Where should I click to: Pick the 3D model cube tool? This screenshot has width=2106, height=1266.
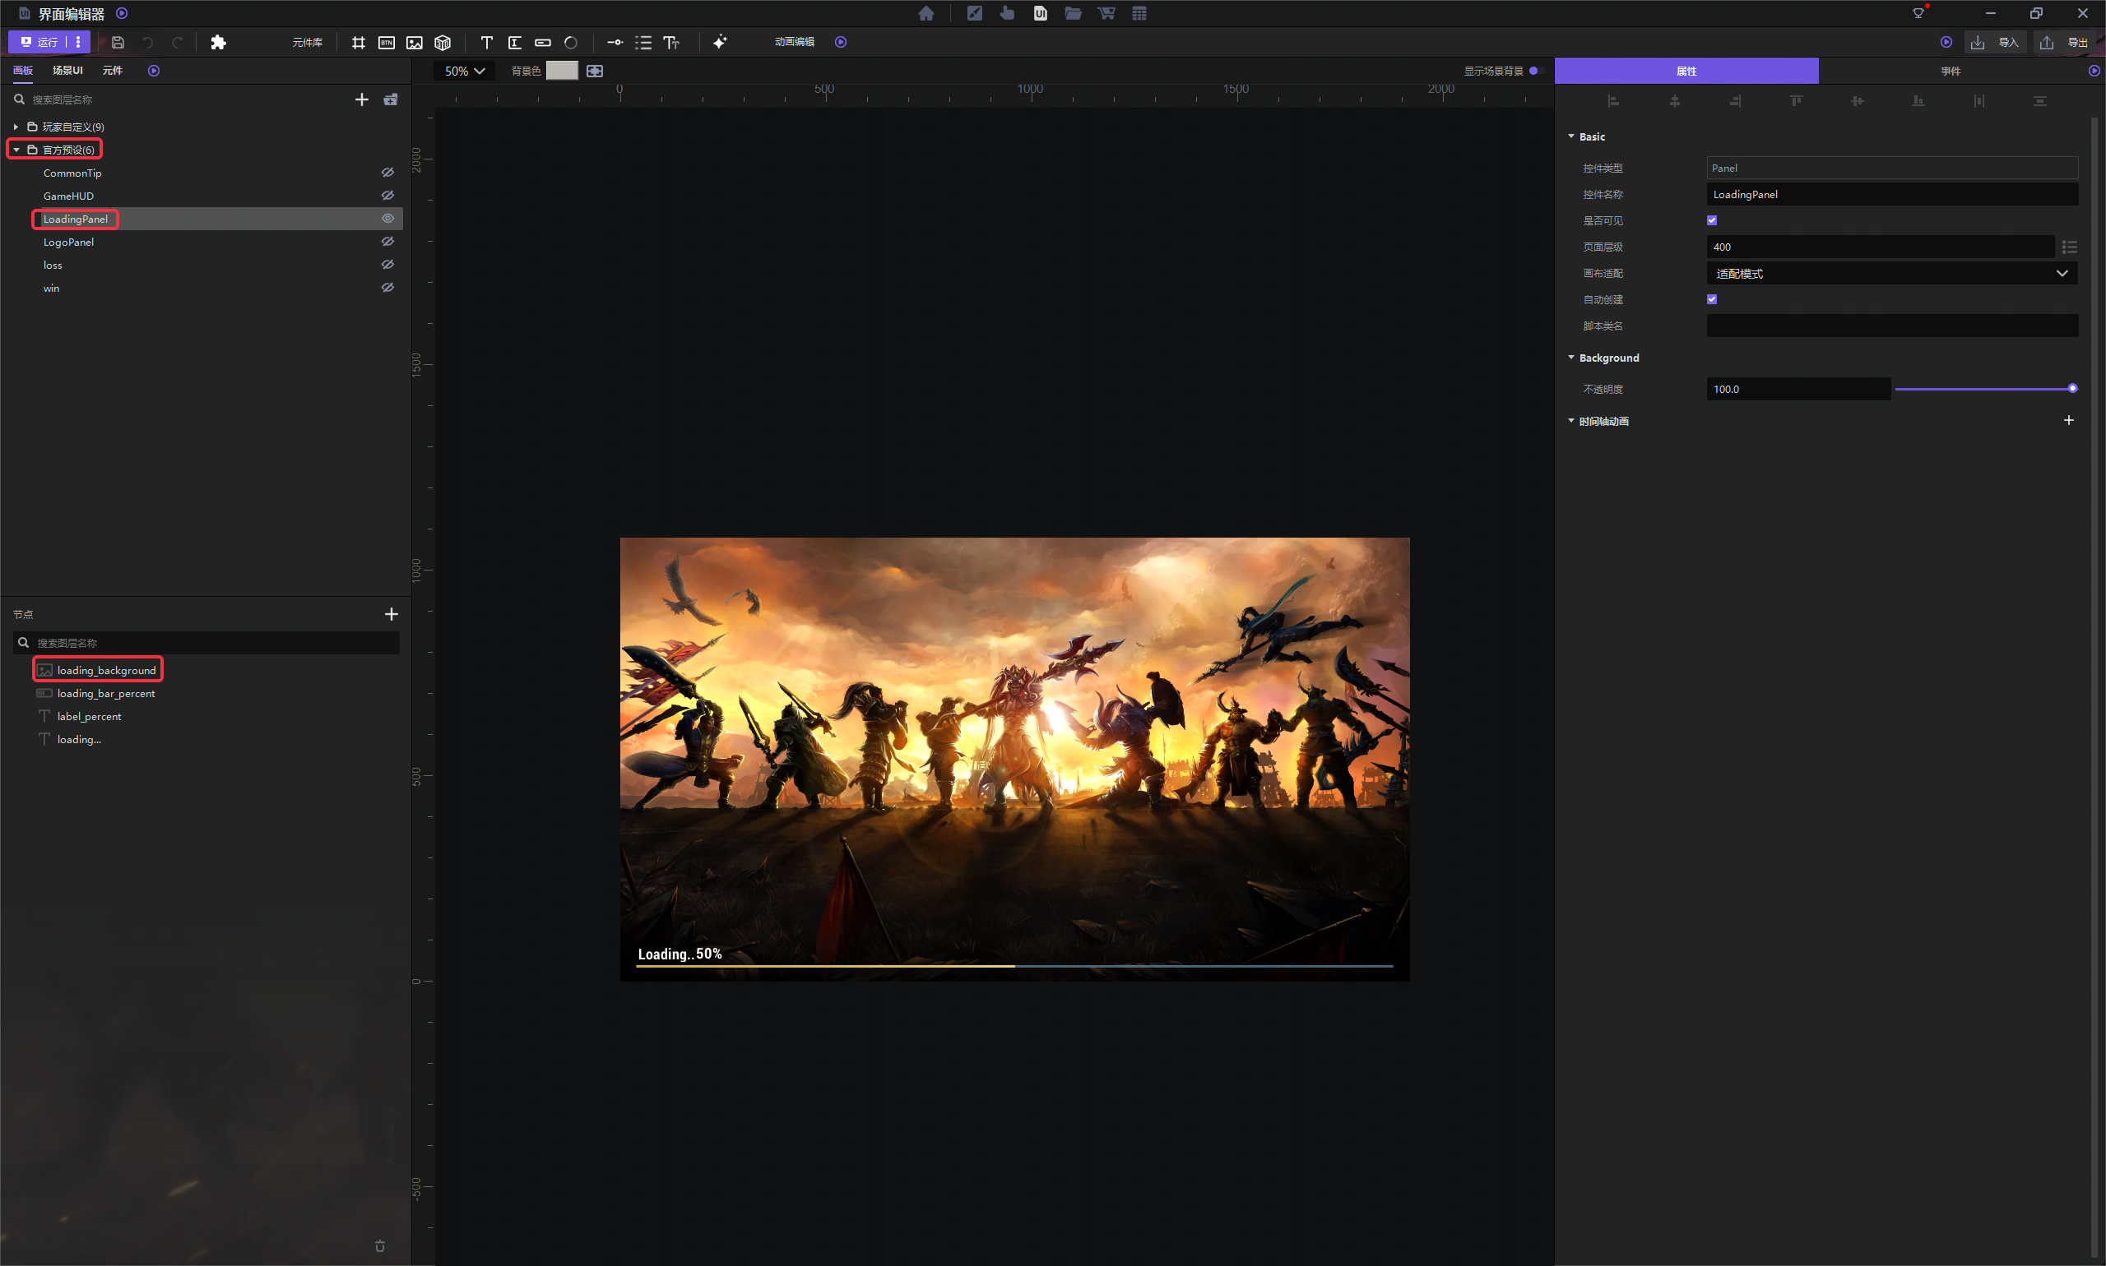coord(443,42)
